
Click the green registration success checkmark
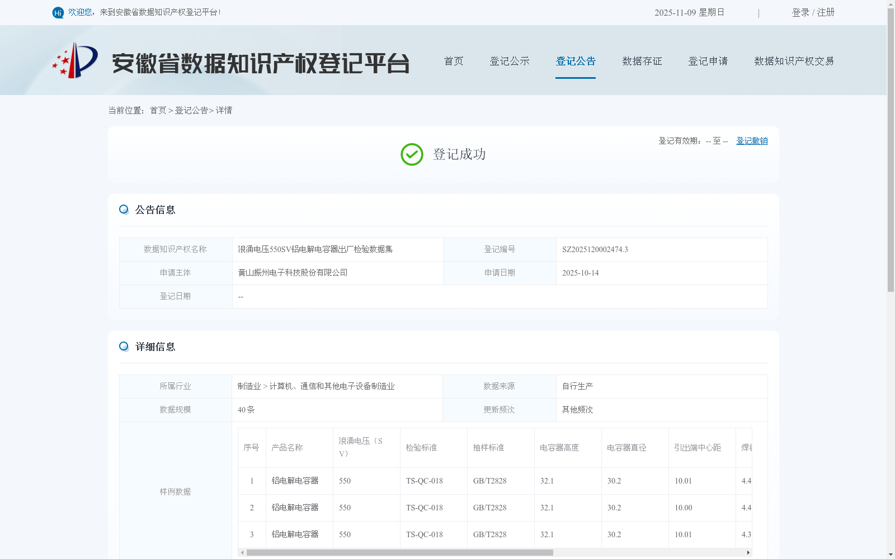coord(412,154)
